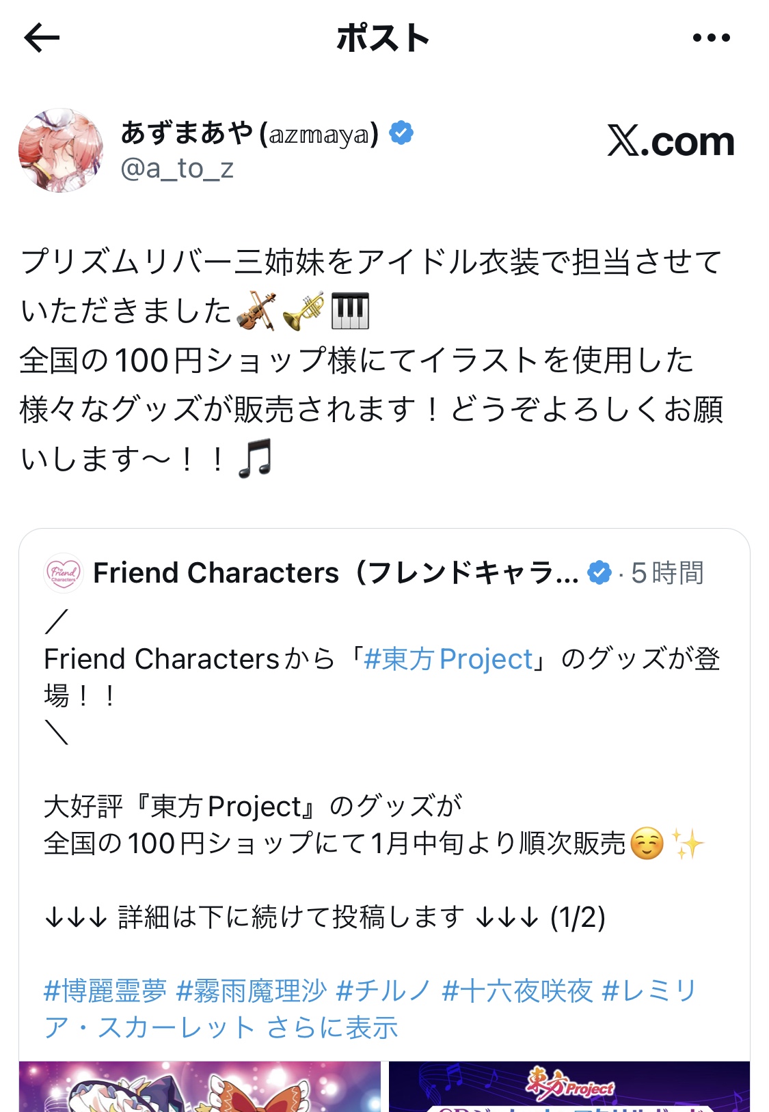769x1112 pixels.
Task: Open the #東方Project hashtag link
Action: pos(448,659)
